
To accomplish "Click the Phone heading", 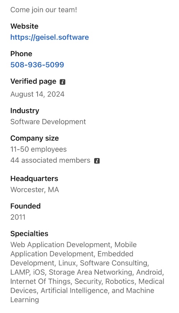I will (x=21, y=54).
